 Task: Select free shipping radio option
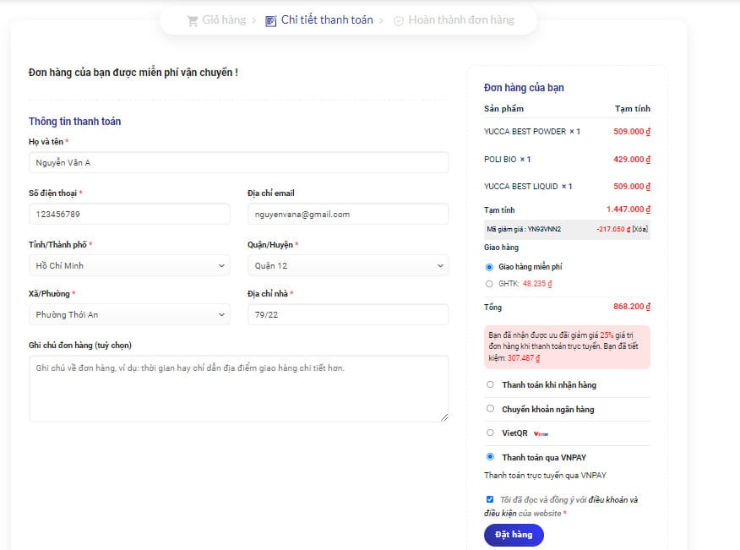pos(489,267)
